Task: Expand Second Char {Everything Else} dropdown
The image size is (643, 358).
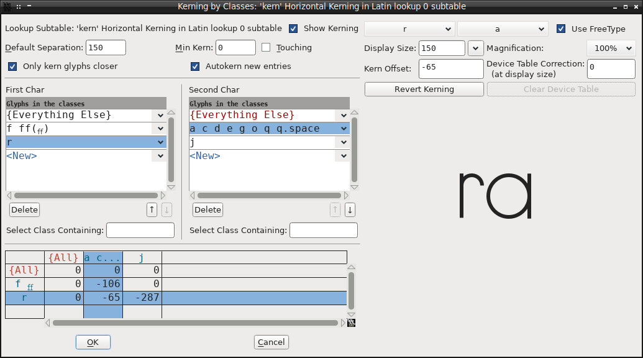Action: [344, 116]
